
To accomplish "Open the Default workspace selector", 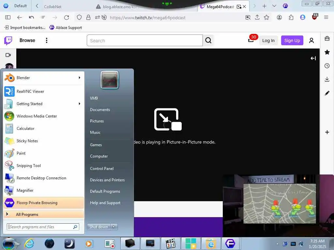I will [16, 6].
